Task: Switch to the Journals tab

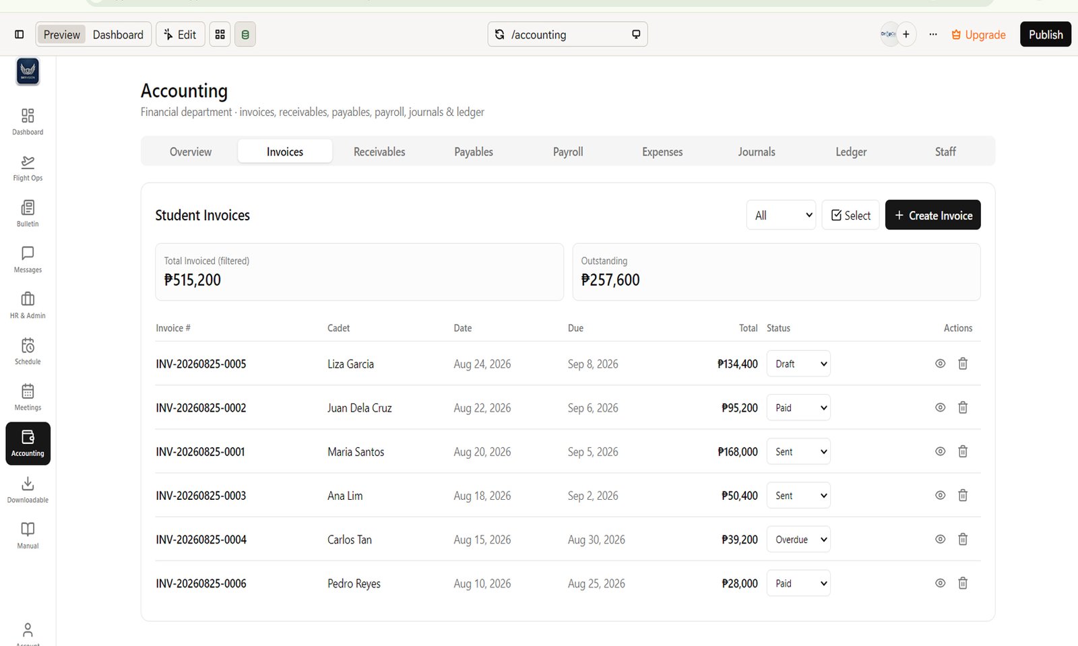Action: [757, 152]
